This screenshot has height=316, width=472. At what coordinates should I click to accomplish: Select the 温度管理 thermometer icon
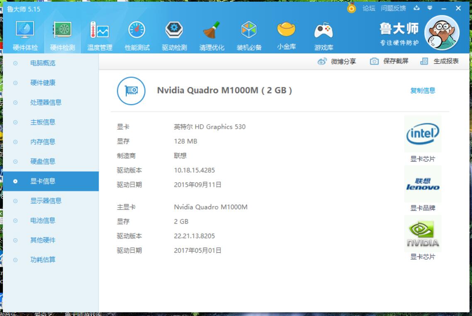coord(100,31)
